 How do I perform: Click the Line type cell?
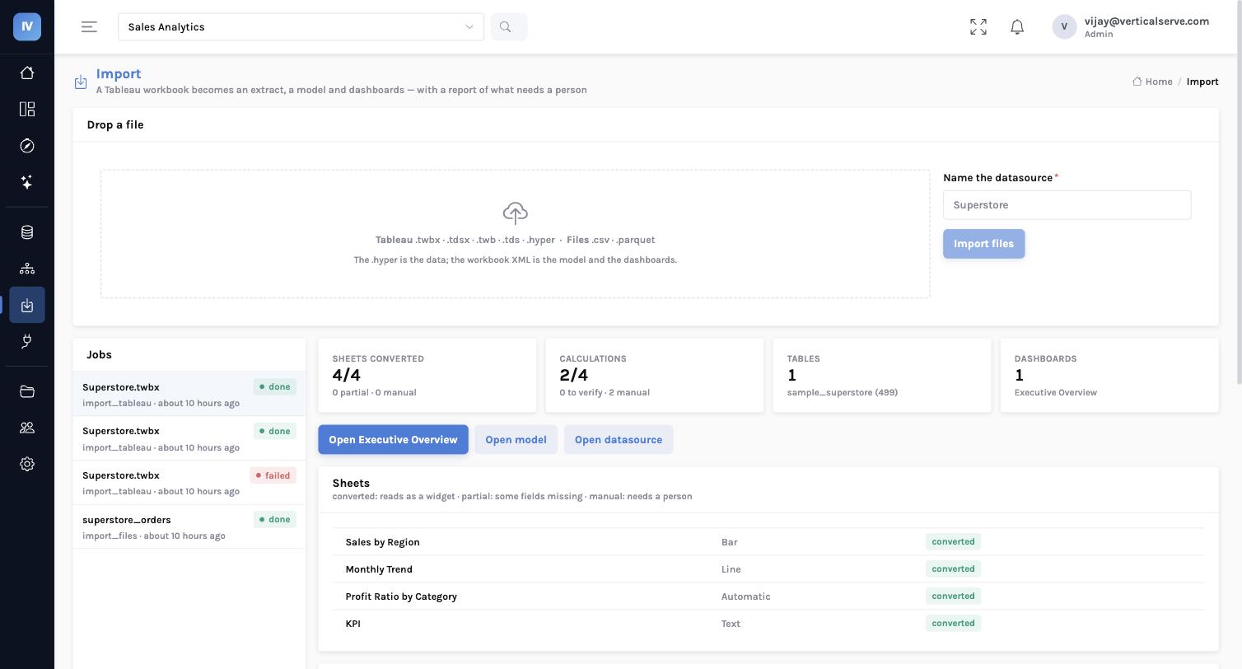731,569
